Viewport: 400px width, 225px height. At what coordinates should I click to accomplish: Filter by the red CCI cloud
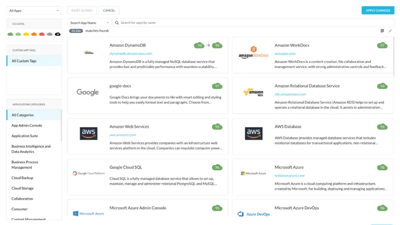(x=42, y=34)
